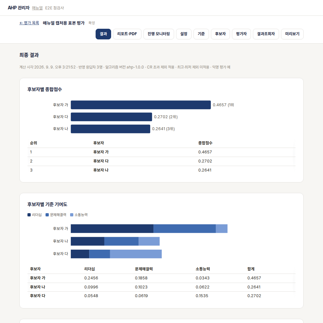Click 문제해결력 value 0.1858

coord(141,278)
